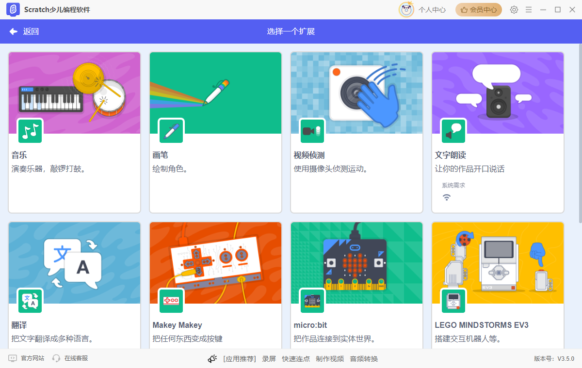The image size is (582, 368).
Task: Click 音频转换 for audio conversion
Action: [x=363, y=358]
